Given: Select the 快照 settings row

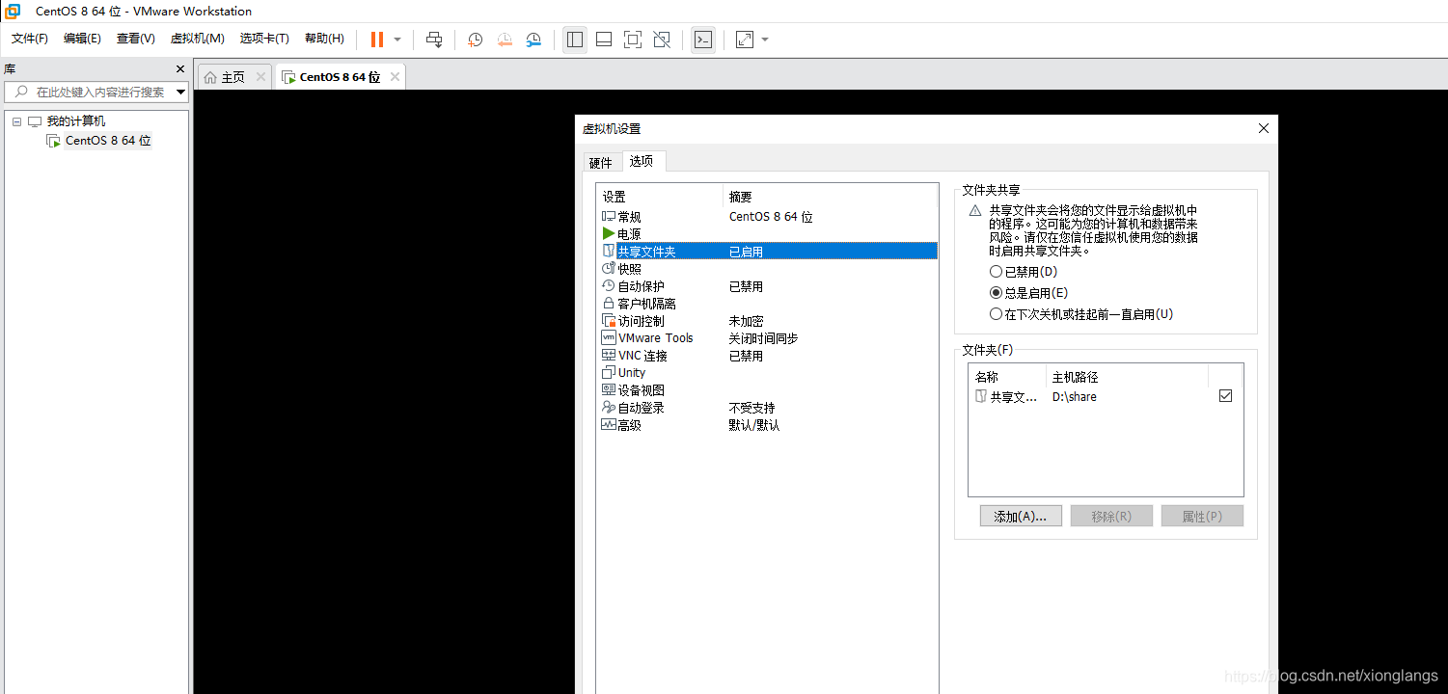Looking at the screenshot, I should pyautogui.click(x=767, y=269).
